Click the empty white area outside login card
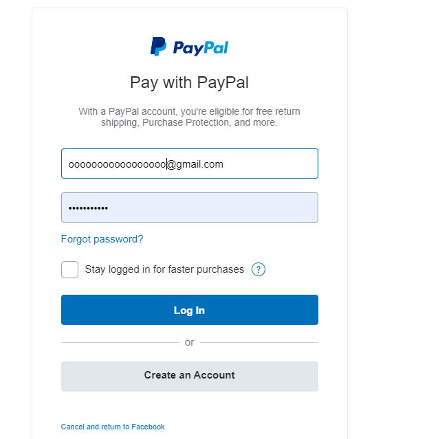The height and width of the screenshot is (439, 440). click(393, 196)
